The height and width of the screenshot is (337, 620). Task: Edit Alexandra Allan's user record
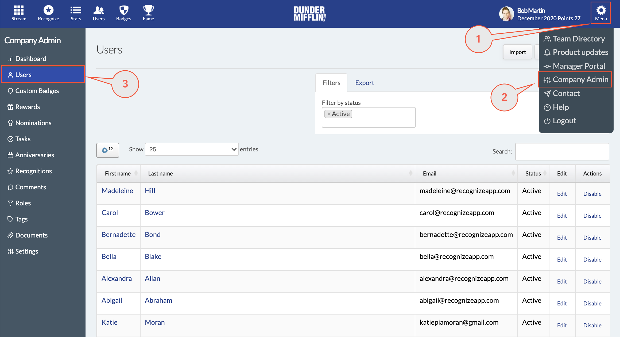point(562,281)
